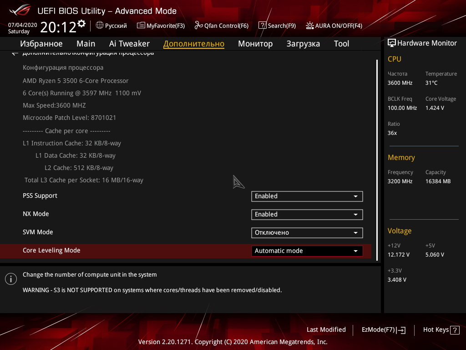Select the SVM Mode row label
Screen dimensions: 466x350
(38, 232)
